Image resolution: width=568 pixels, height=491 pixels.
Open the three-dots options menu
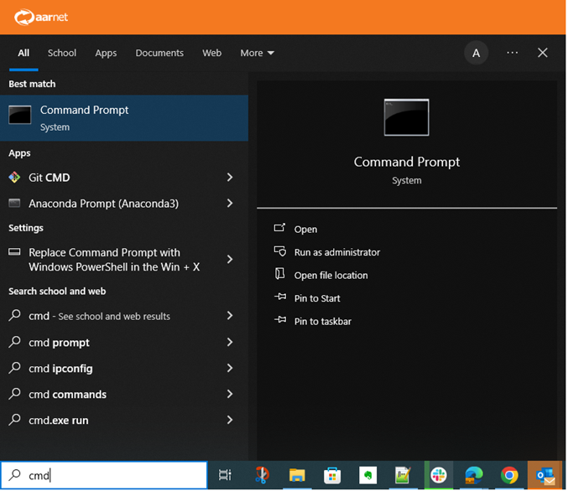pyautogui.click(x=513, y=53)
